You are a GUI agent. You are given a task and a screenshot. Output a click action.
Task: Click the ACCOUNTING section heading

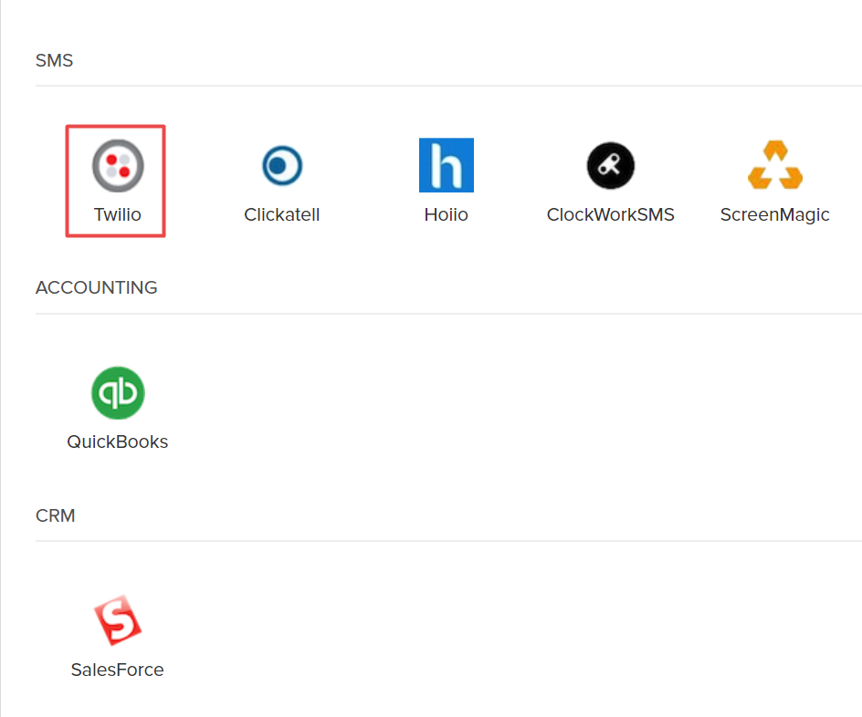point(97,287)
